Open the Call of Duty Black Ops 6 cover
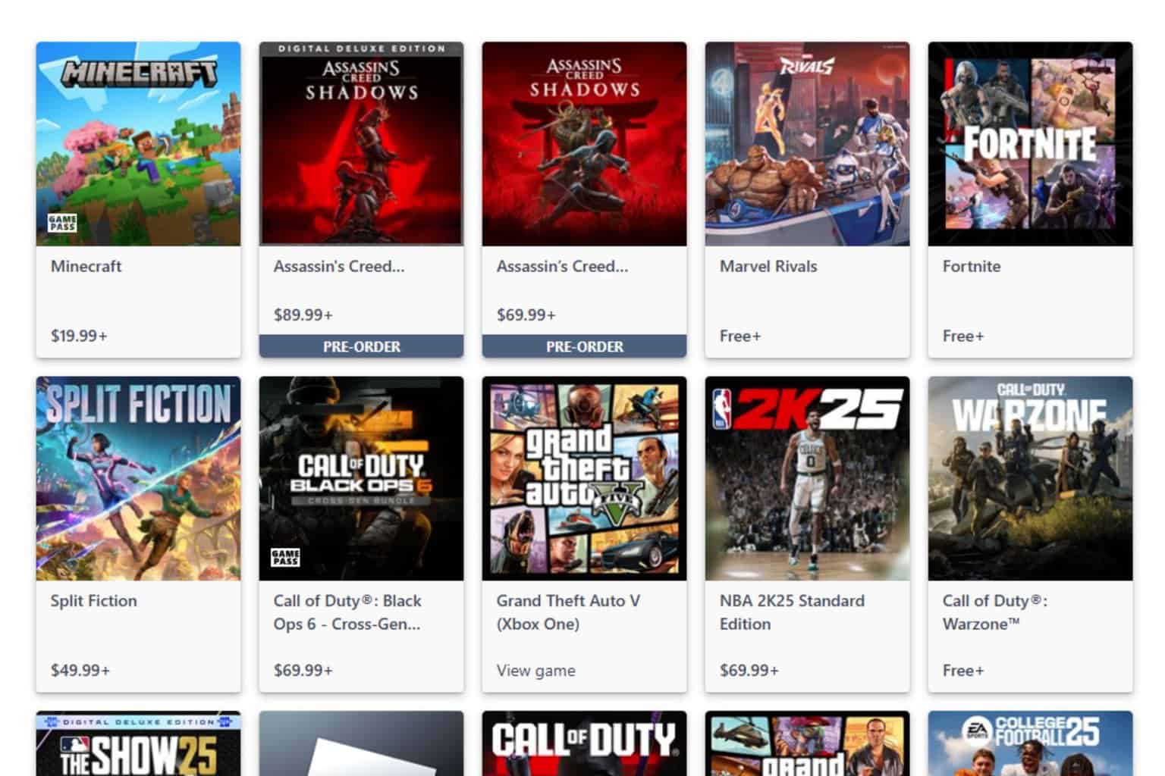 coord(361,479)
